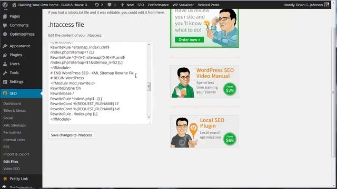Open the Settings menu item

pyautogui.click(x=16, y=82)
